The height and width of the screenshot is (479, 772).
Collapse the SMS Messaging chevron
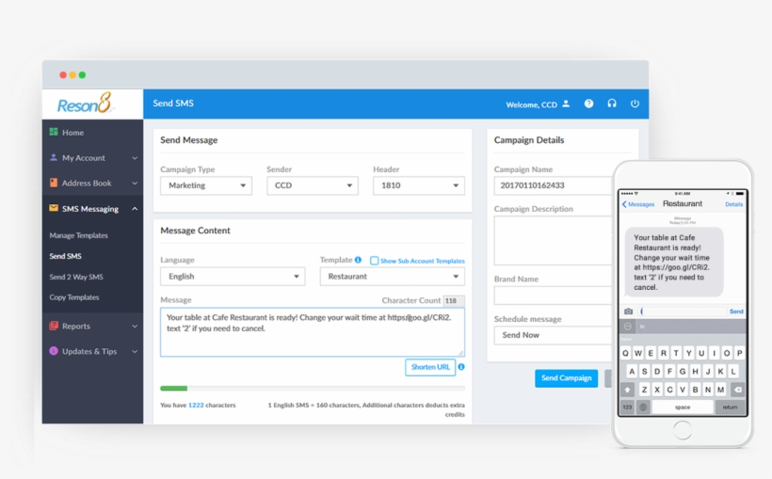pos(135,209)
